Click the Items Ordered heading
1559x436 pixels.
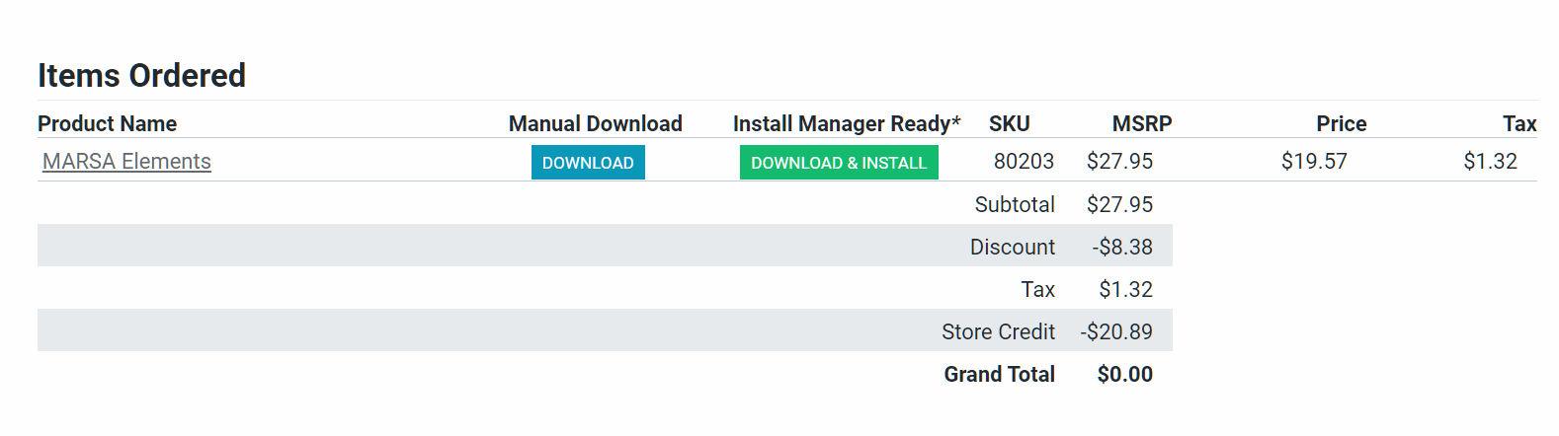point(141,76)
